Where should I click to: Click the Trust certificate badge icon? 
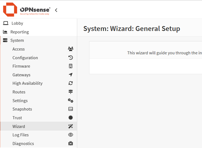(70, 118)
